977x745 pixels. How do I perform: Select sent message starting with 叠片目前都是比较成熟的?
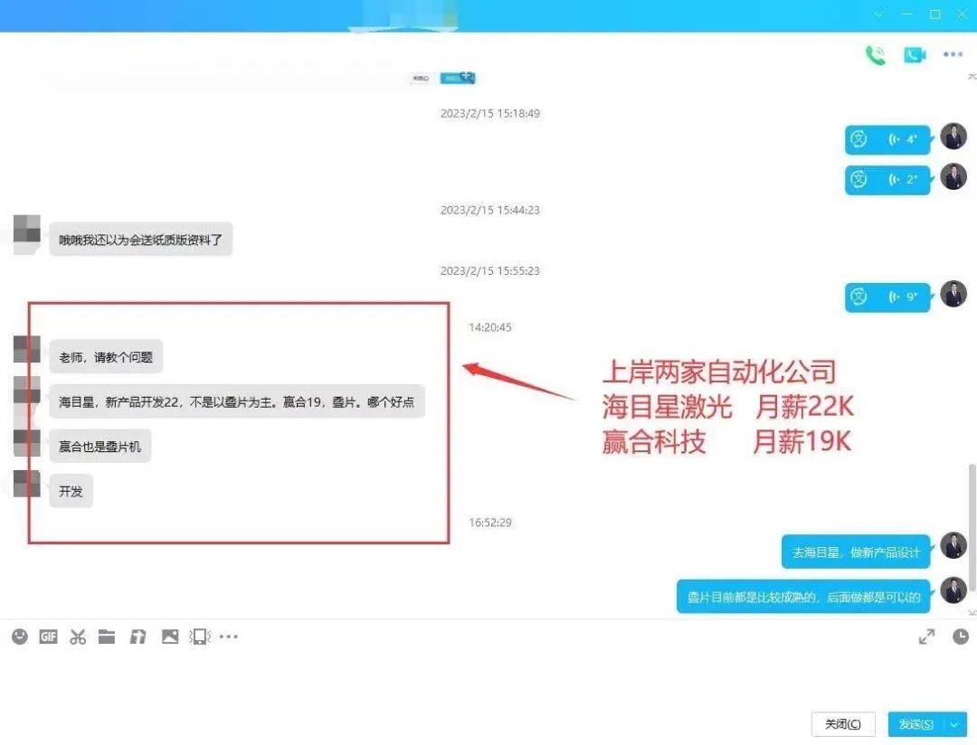804,597
